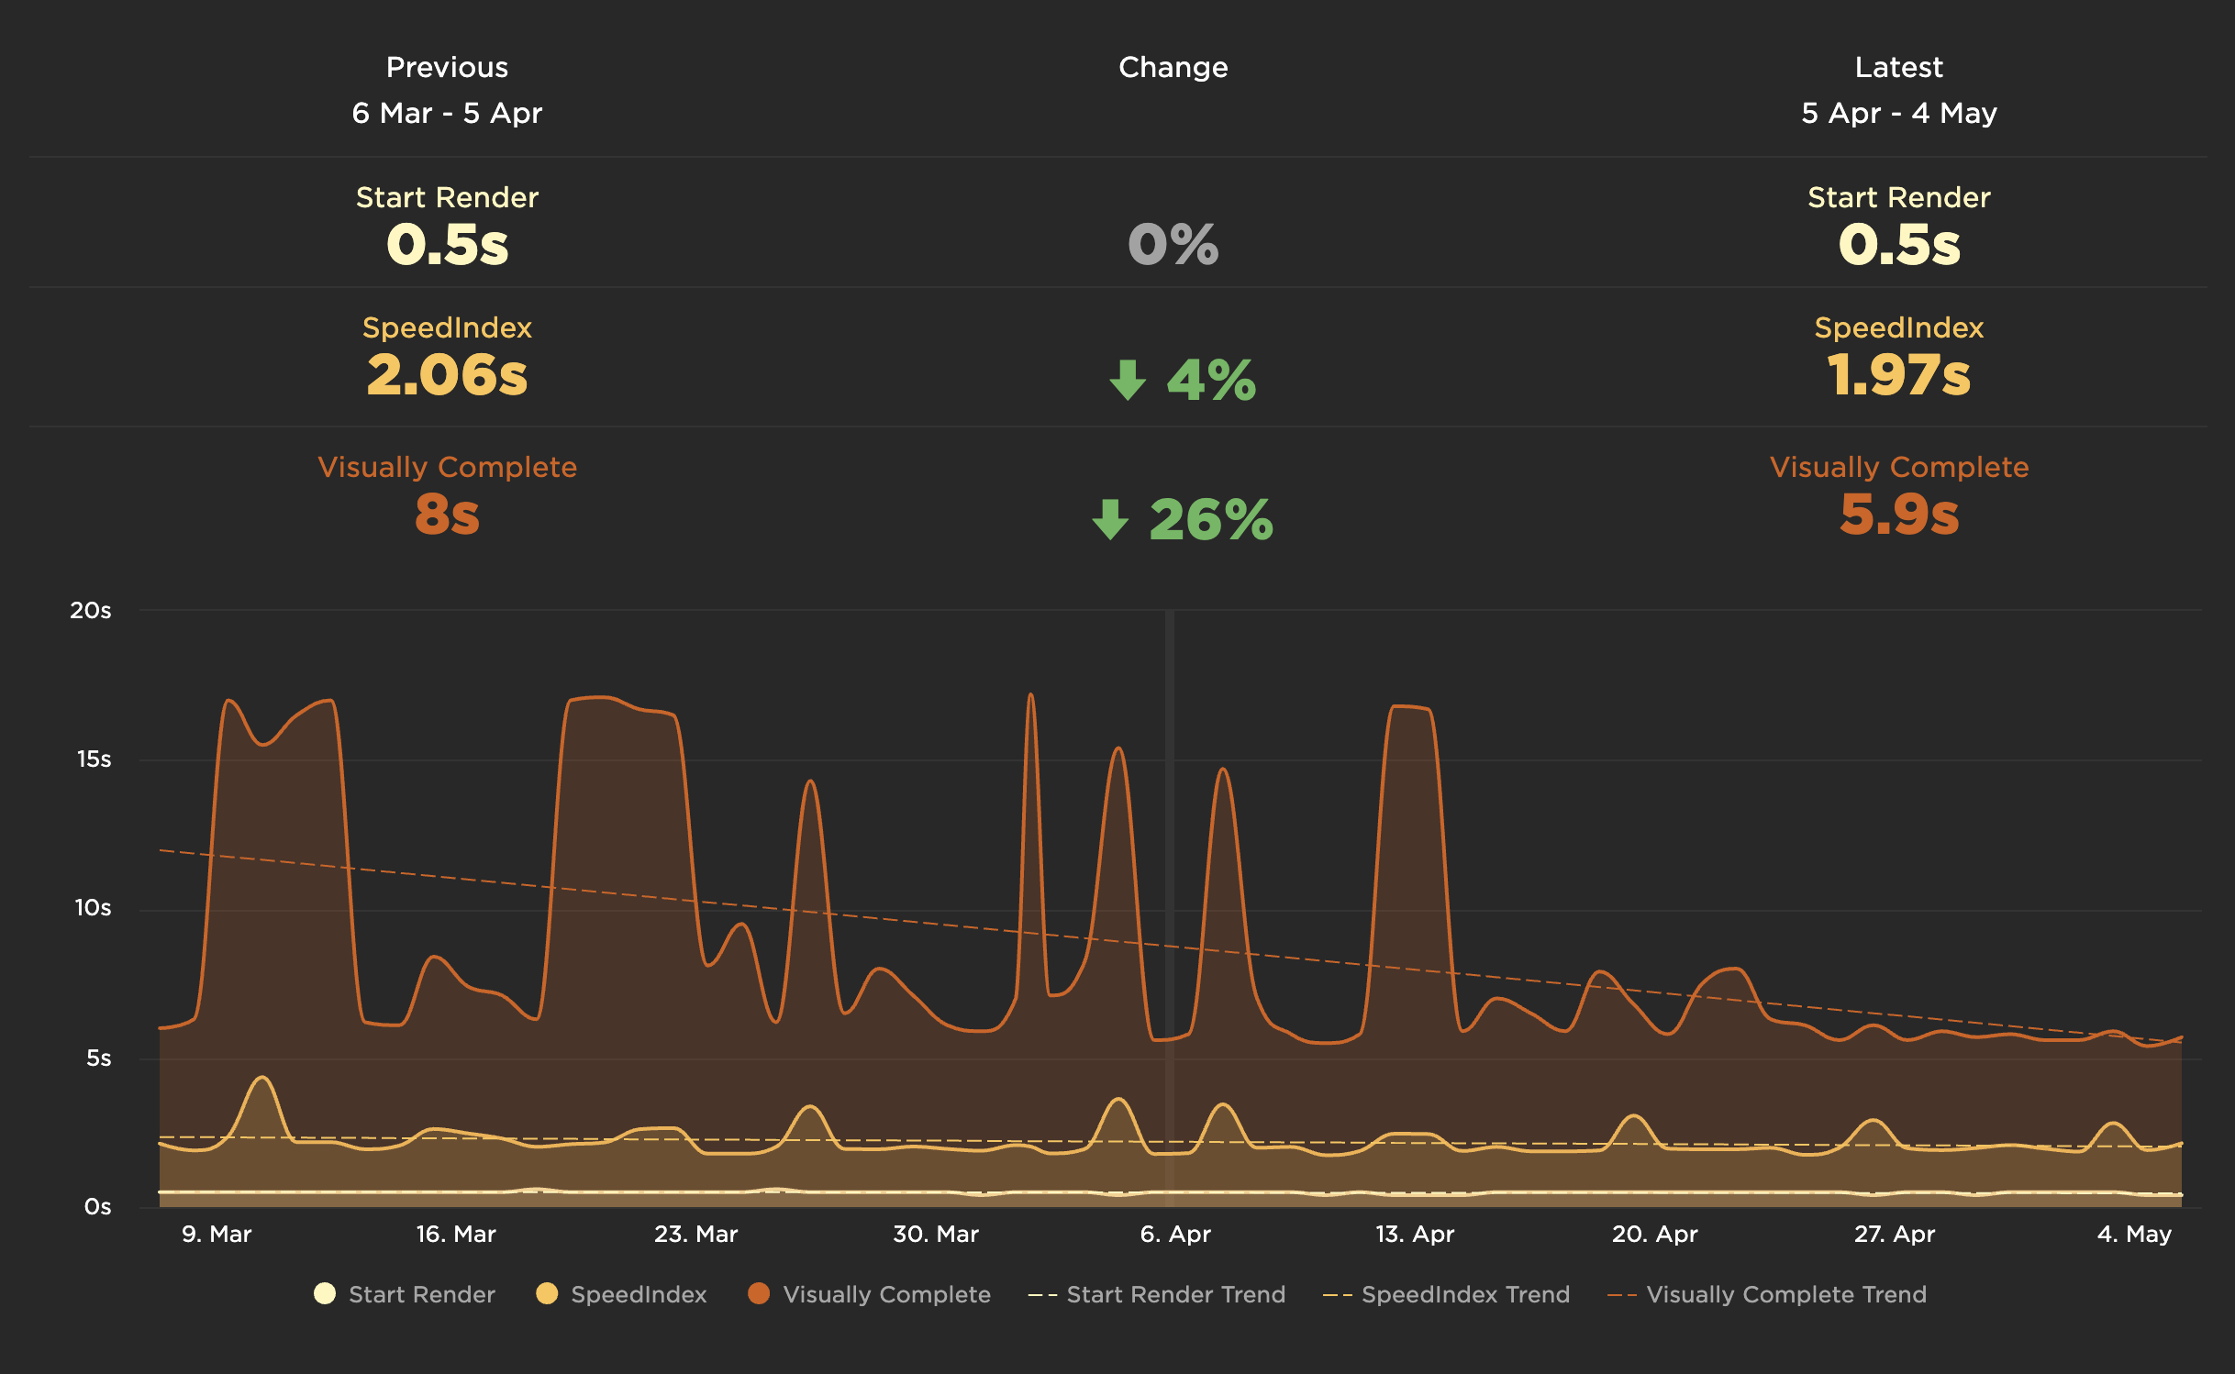2235x1374 pixels.
Task: Click the 4% change value
Action: pyautogui.click(x=1211, y=380)
